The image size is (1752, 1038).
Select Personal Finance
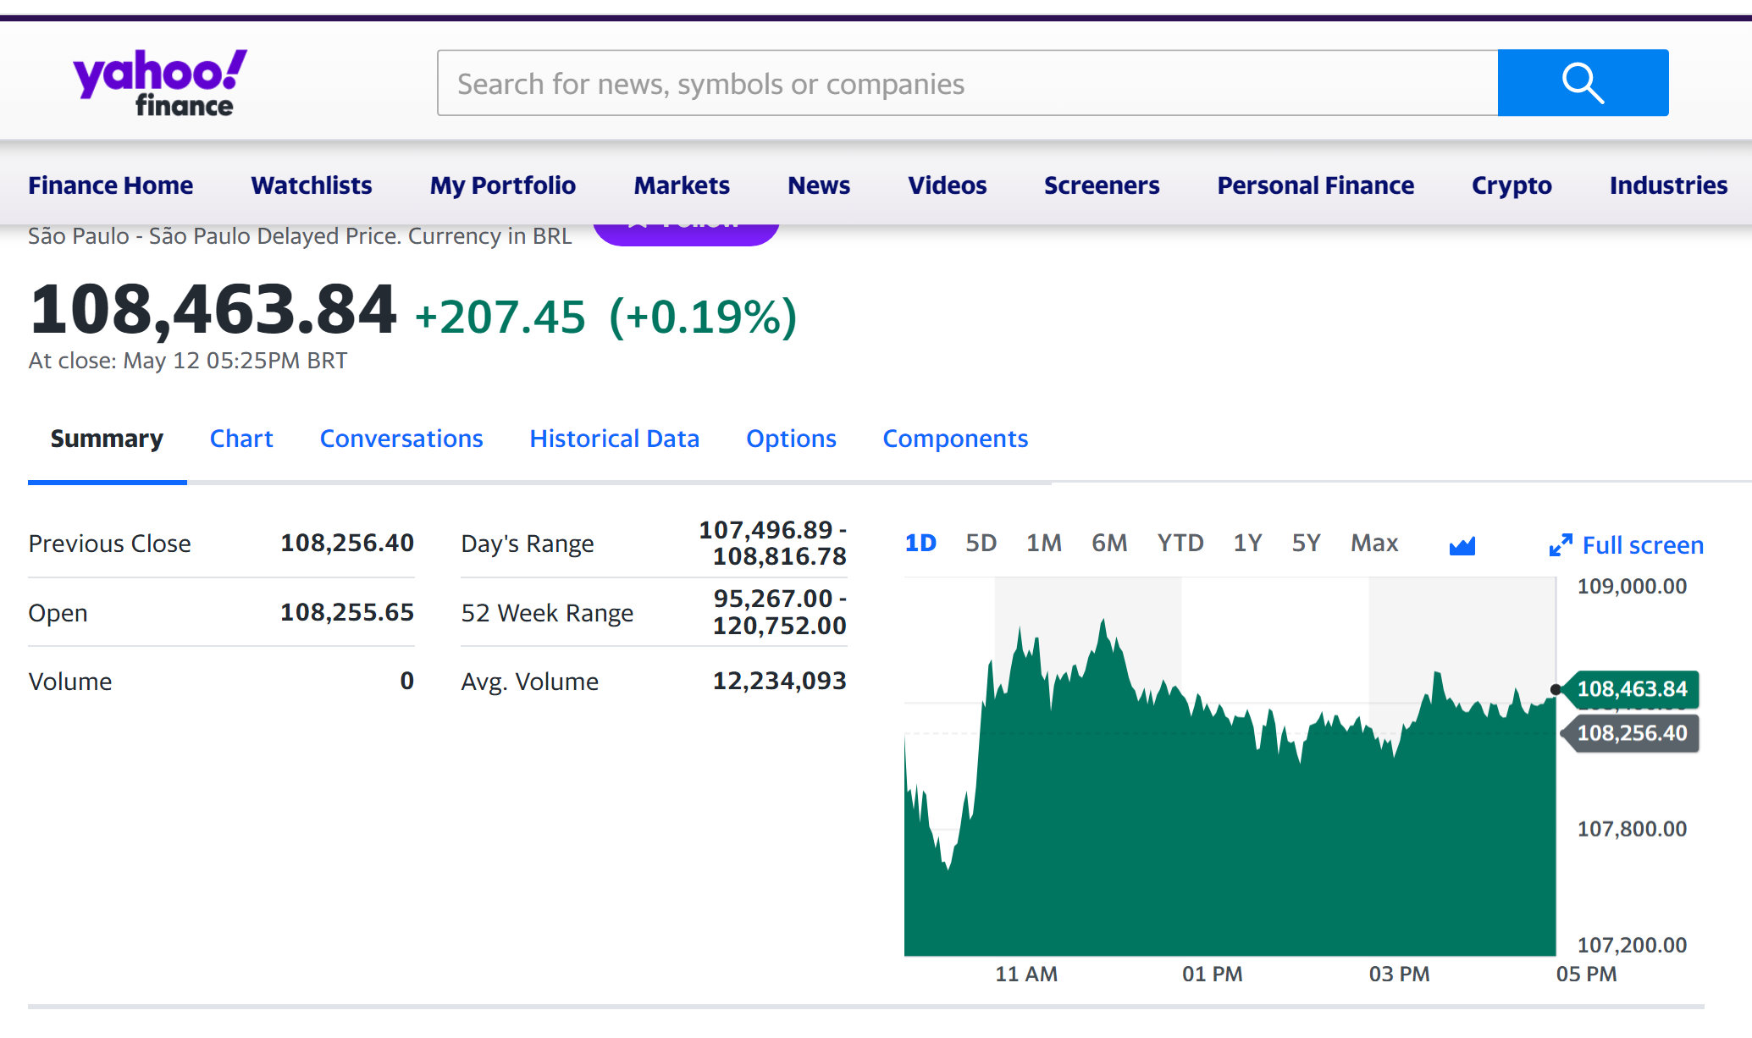coord(1316,185)
